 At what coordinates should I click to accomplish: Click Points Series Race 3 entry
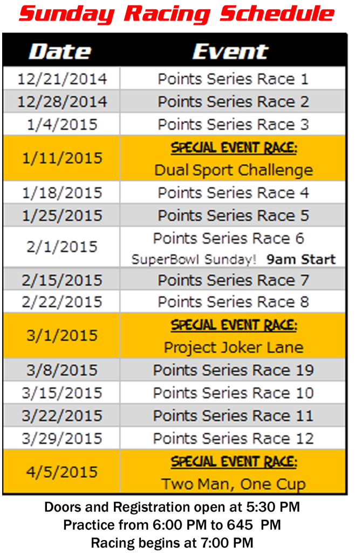coord(233,124)
